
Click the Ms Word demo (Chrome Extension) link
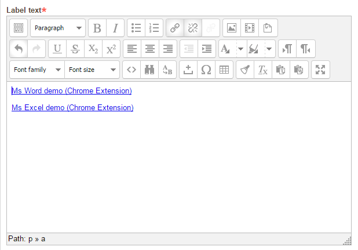[x=72, y=90]
